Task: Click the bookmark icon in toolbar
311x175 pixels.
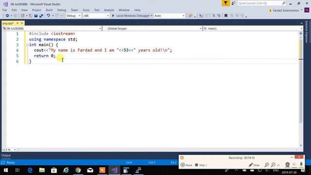Action: (225, 16)
